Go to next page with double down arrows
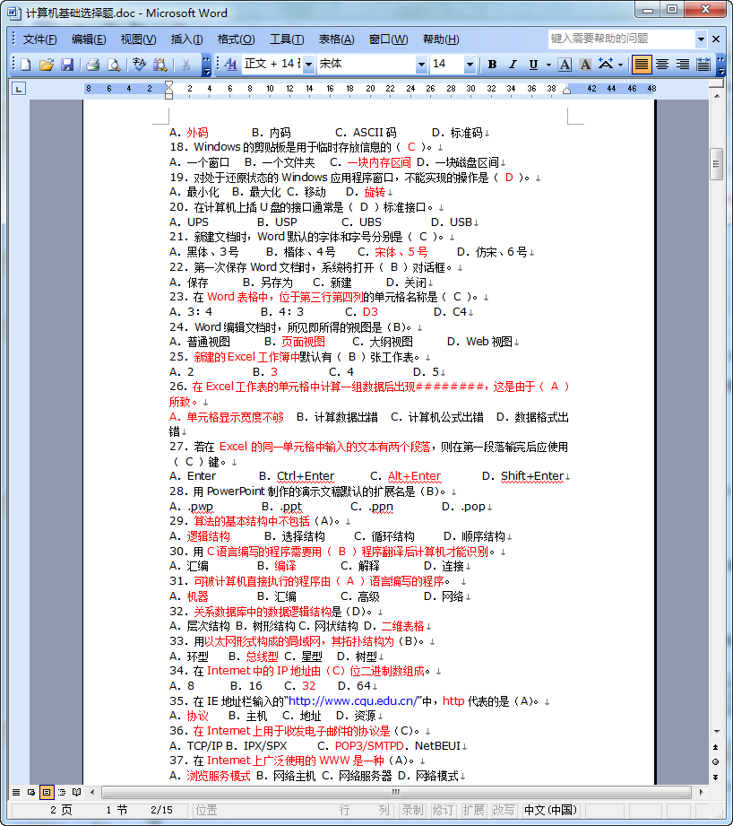 click(715, 777)
